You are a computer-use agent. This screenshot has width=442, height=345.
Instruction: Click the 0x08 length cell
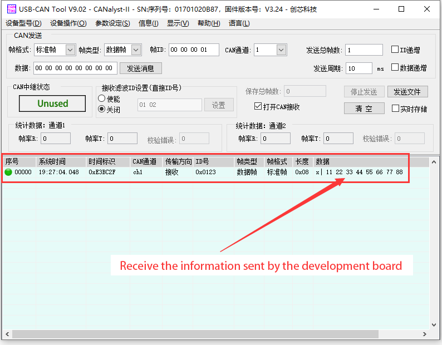[x=302, y=172]
